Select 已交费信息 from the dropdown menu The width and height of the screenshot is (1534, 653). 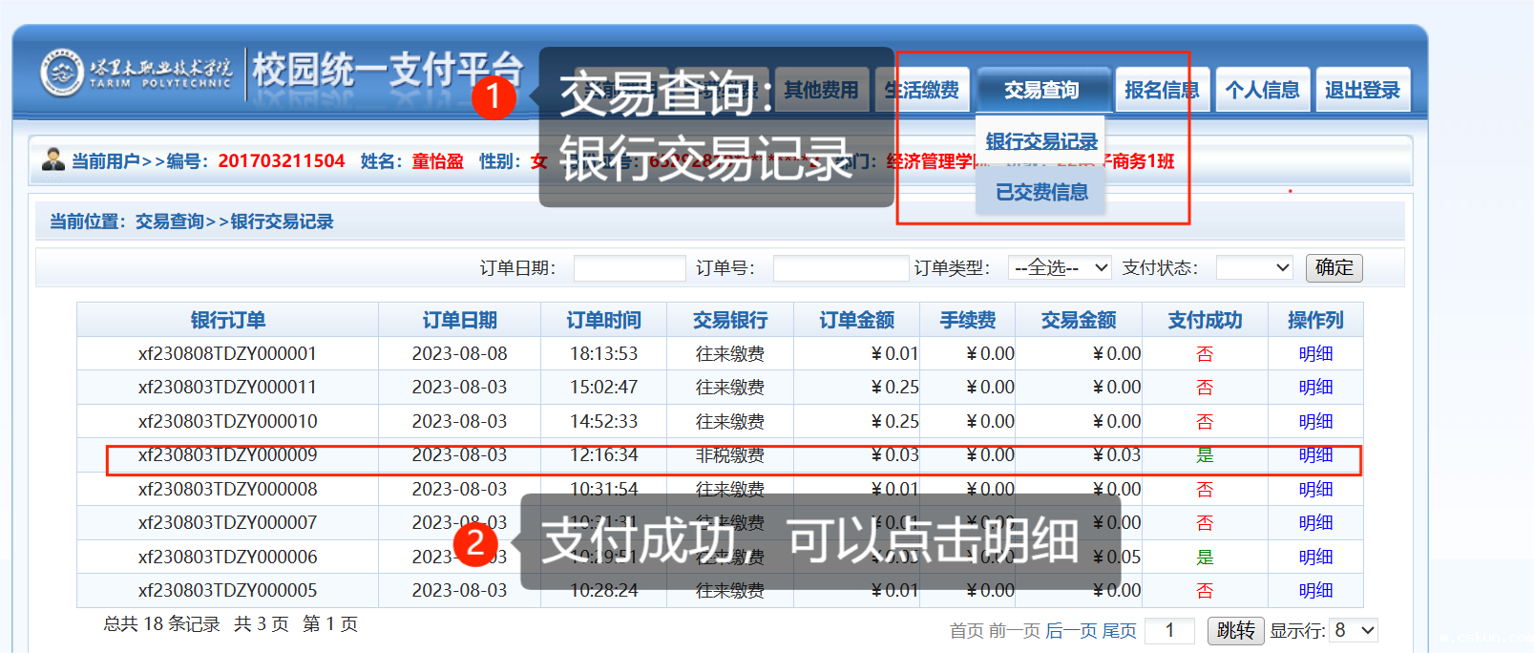point(1041,192)
